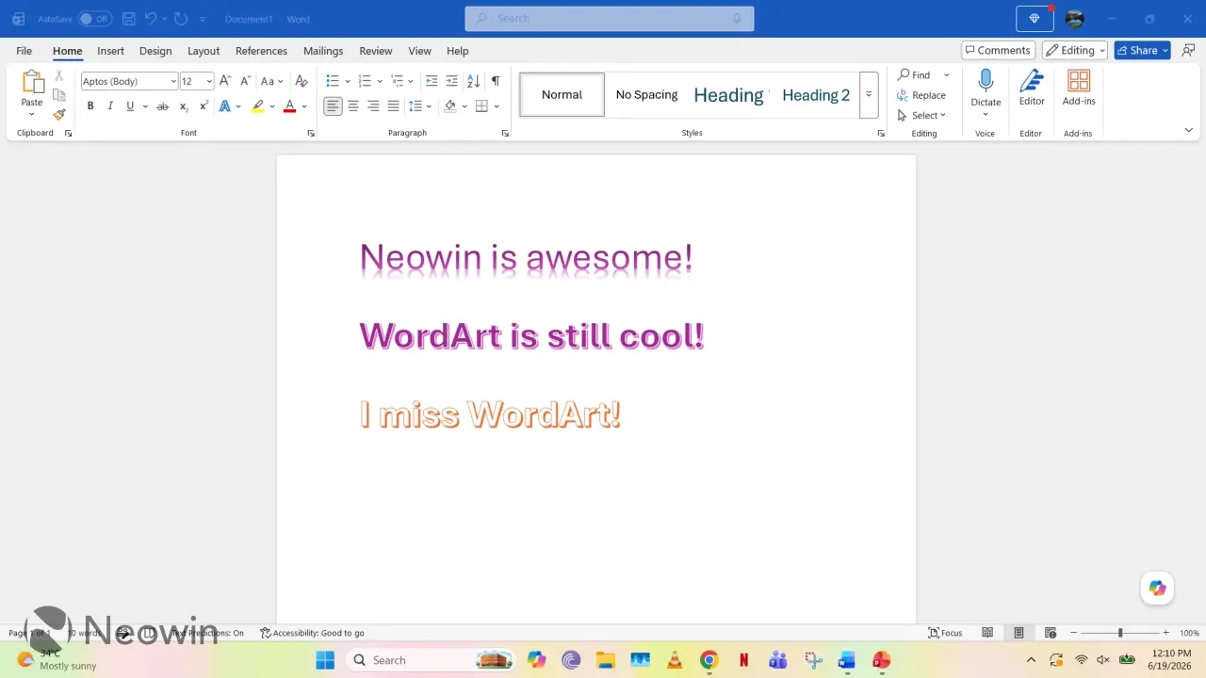Image resolution: width=1206 pixels, height=678 pixels.
Task: Align text left
Action: pos(333,106)
